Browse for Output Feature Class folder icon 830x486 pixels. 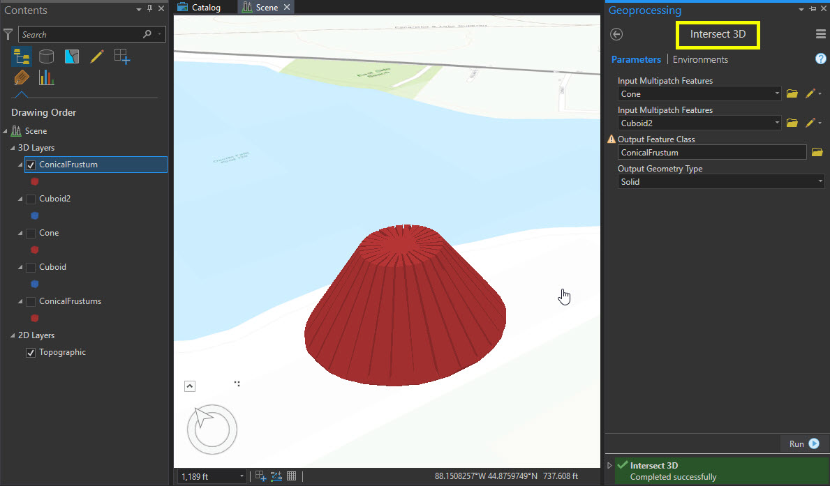[817, 153]
